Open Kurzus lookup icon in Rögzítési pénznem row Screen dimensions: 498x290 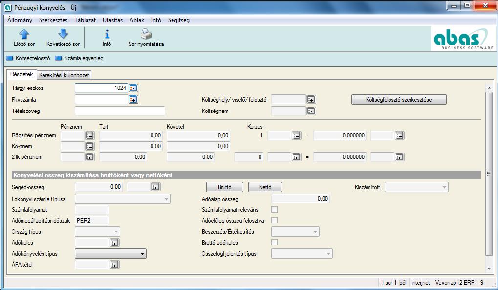pyautogui.click(x=296, y=135)
